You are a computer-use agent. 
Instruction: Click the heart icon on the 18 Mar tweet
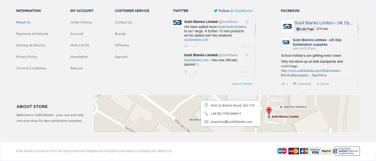pyautogui.click(x=186, y=46)
